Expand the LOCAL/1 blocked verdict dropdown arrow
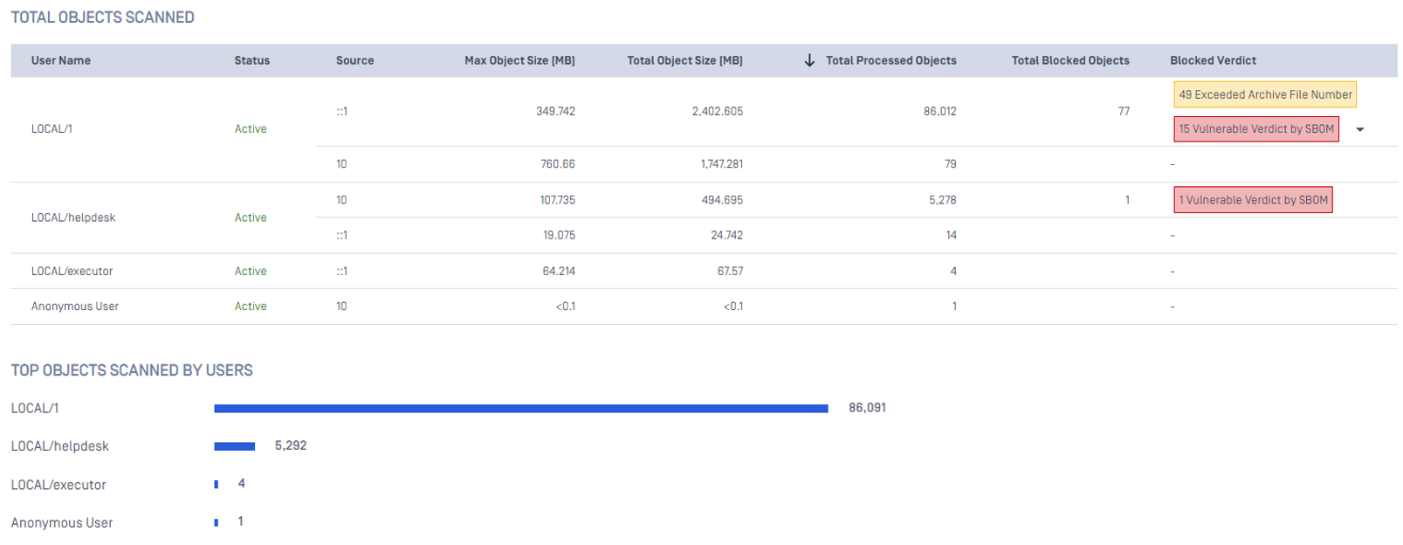Image resolution: width=1403 pixels, height=545 pixels. pos(1359,129)
